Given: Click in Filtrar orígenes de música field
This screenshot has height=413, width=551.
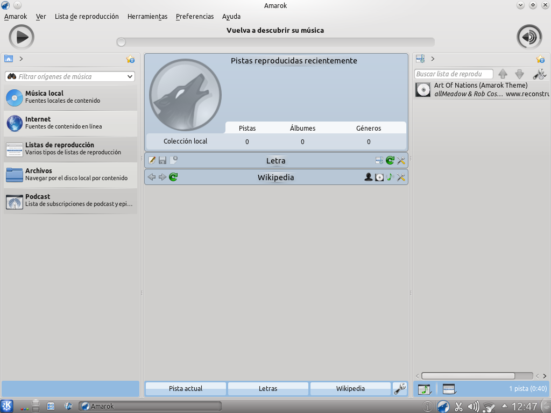Looking at the screenshot, I should click(x=70, y=76).
